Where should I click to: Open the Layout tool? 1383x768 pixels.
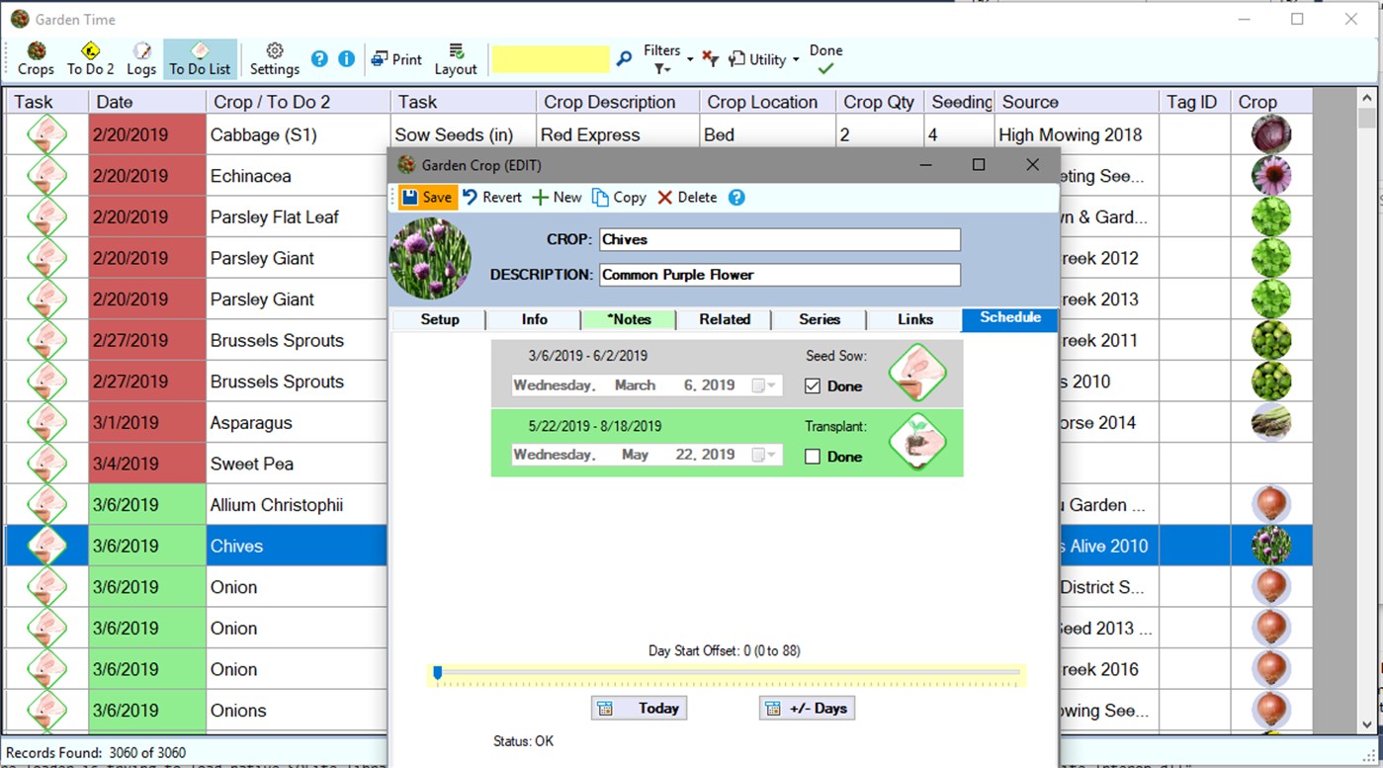pos(456,58)
